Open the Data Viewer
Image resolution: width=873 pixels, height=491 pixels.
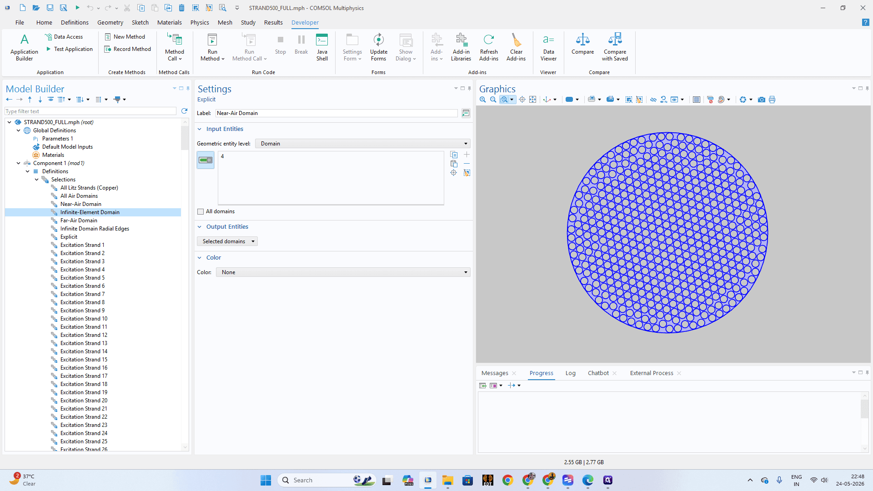pyautogui.click(x=548, y=47)
